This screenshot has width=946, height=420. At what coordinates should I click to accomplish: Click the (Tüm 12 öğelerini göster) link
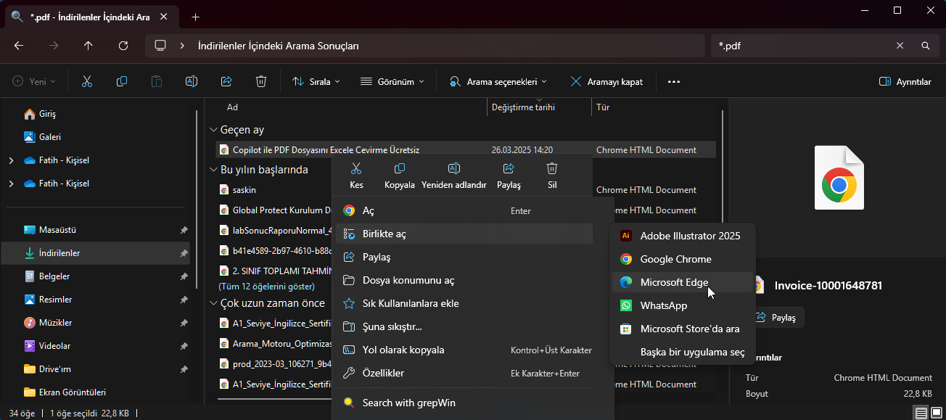[266, 287]
